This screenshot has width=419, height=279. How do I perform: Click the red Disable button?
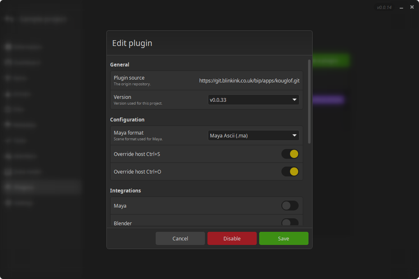tap(232, 238)
